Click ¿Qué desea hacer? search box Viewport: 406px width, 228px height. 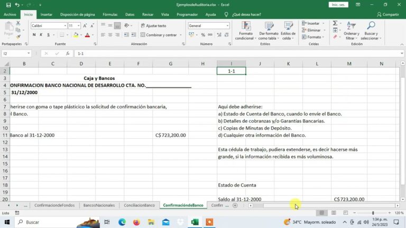[x=246, y=14]
